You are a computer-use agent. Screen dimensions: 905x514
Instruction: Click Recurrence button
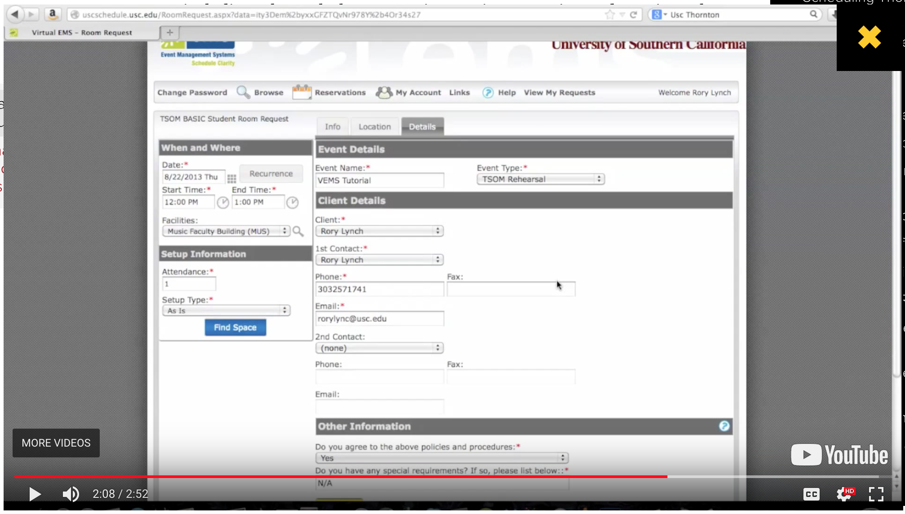pos(271,174)
